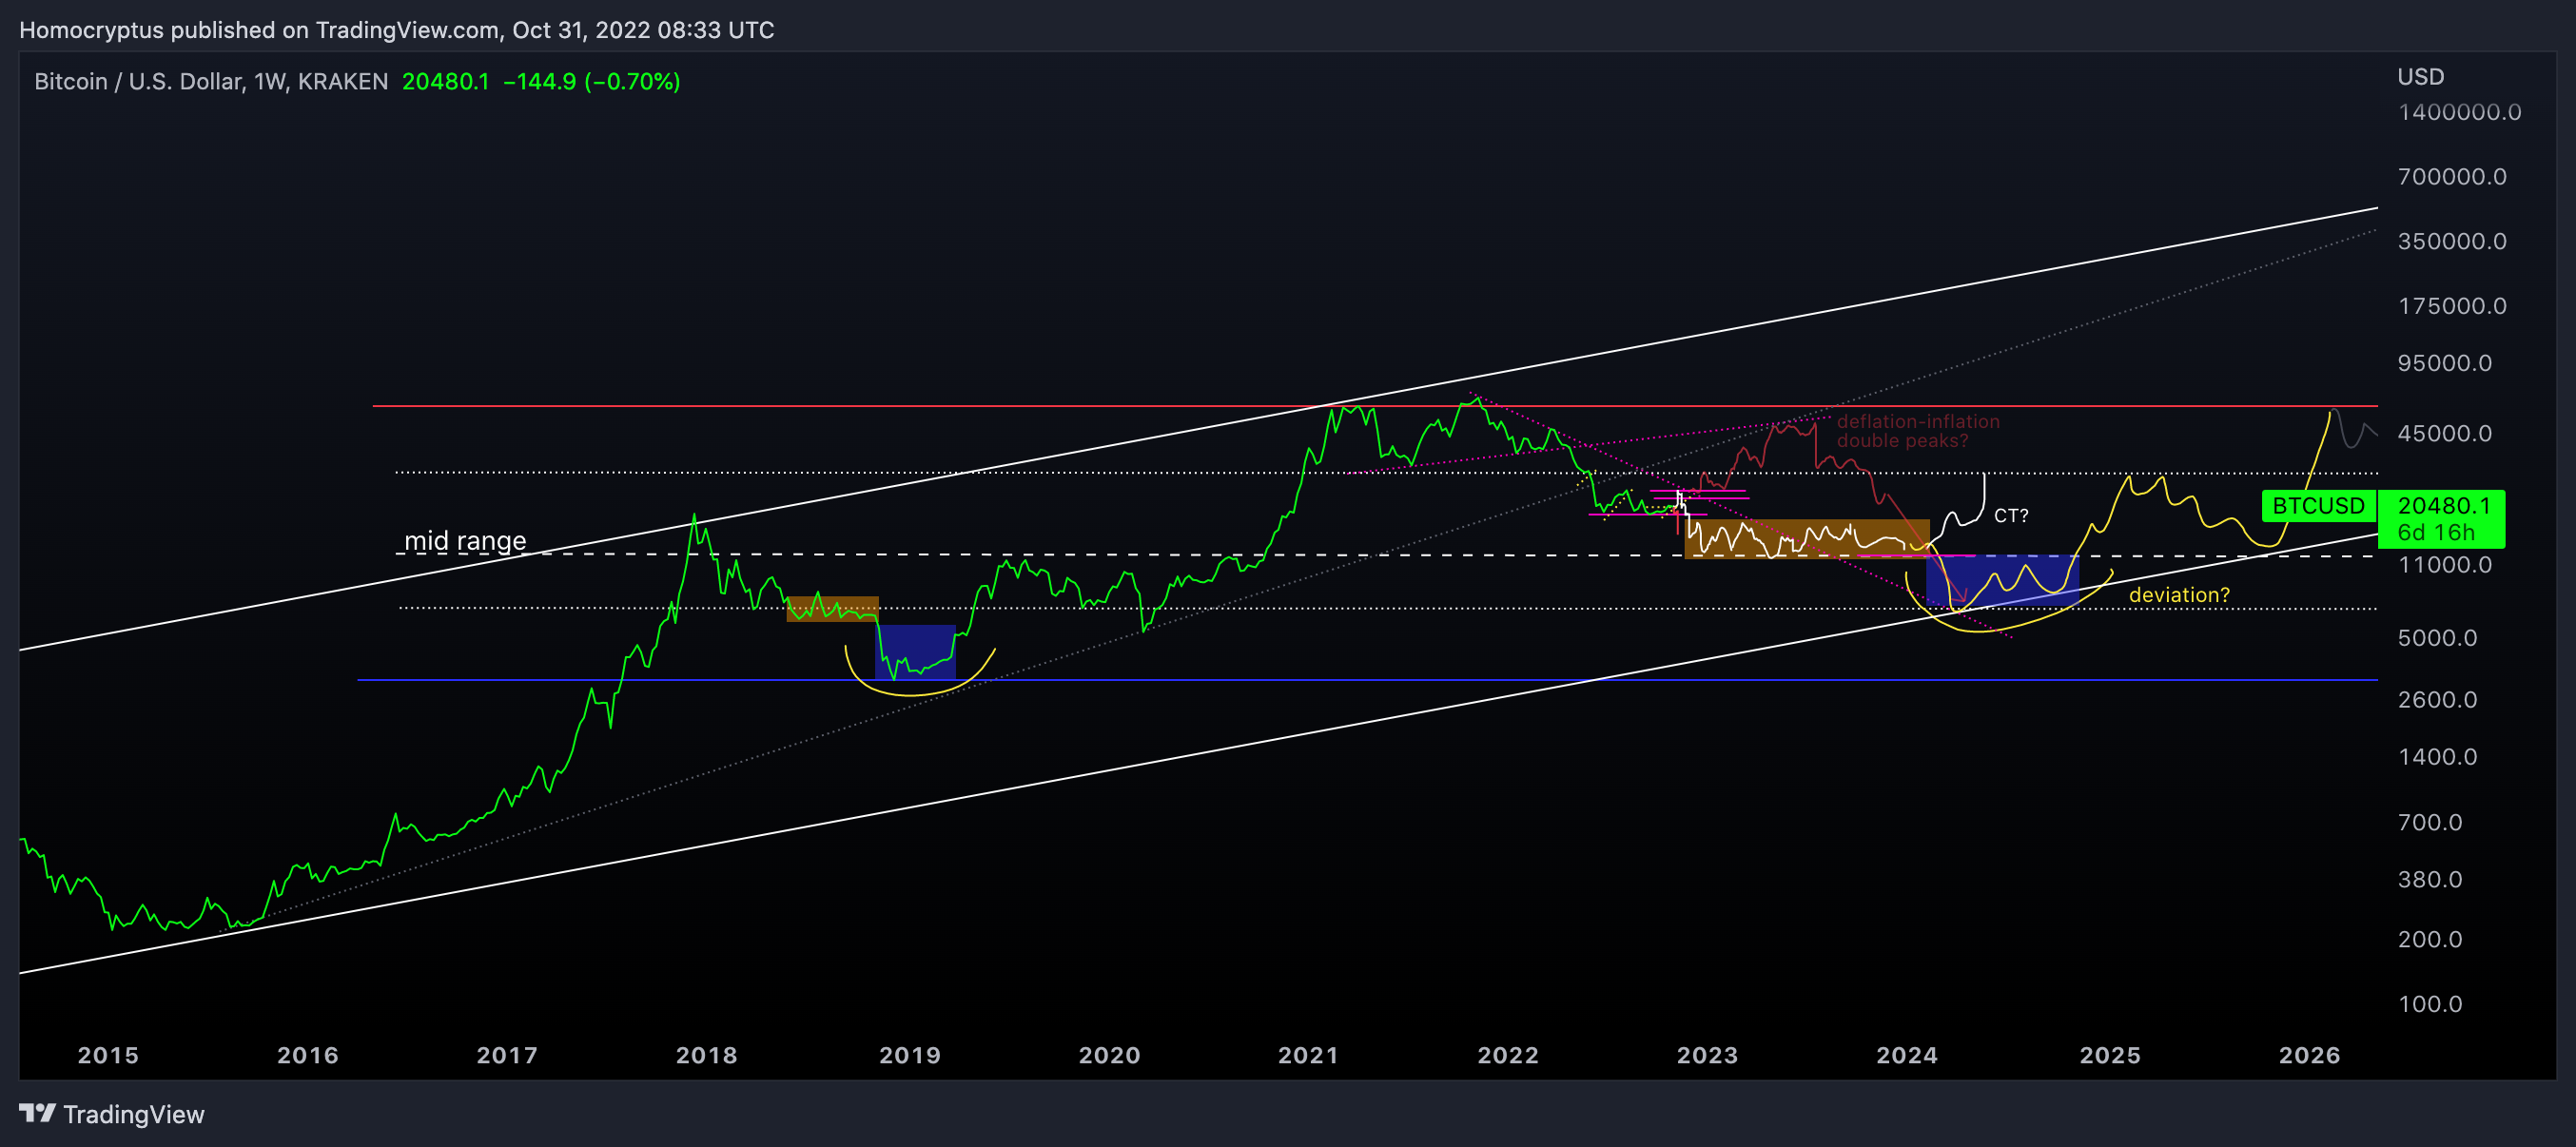Screen dimensions: 2576x1147
Task: Click the TradingView brand name text
Action: (134, 1114)
